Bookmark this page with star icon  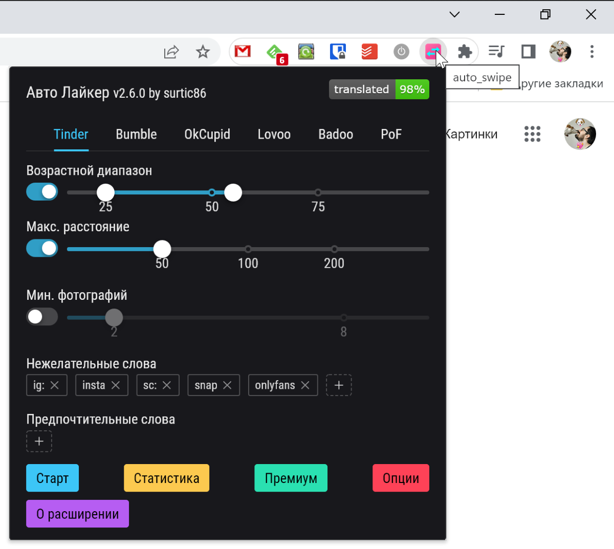pos(203,51)
